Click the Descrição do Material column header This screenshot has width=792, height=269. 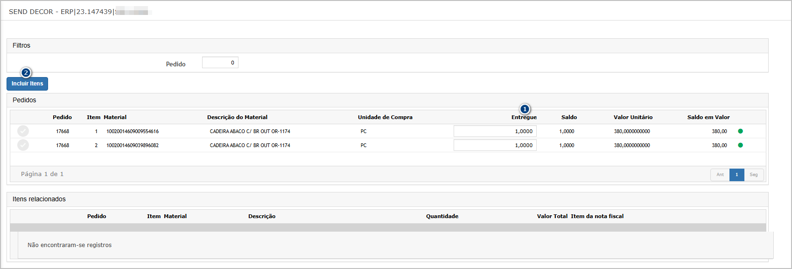pyautogui.click(x=237, y=117)
